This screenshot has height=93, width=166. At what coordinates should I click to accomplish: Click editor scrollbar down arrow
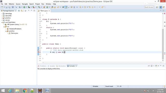click(x=163, y=60)
